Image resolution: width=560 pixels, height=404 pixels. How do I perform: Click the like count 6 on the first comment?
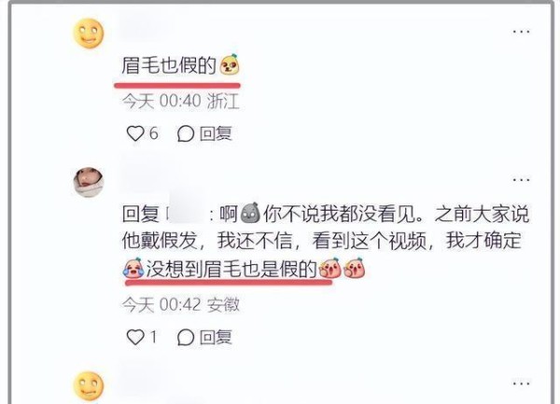click(154, 133)
